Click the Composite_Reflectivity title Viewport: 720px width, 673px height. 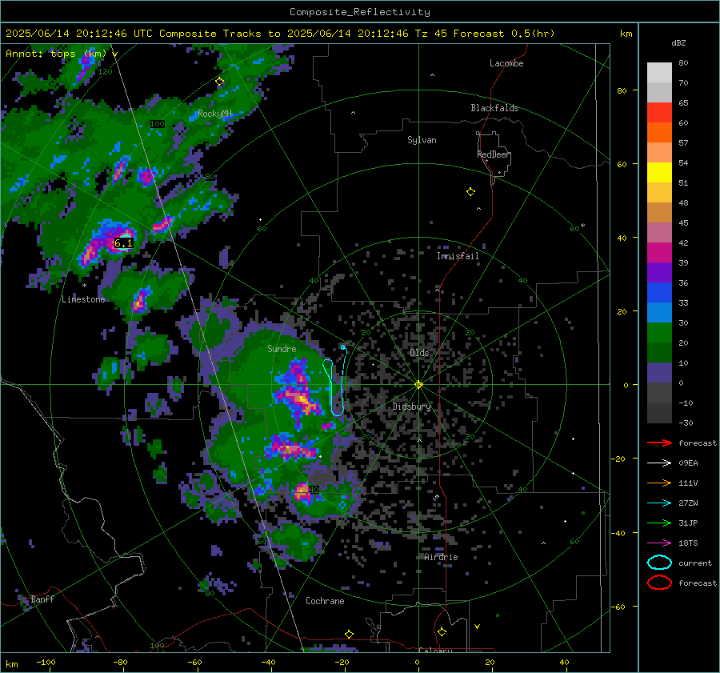pyautogui.click(x=359, y=12)
